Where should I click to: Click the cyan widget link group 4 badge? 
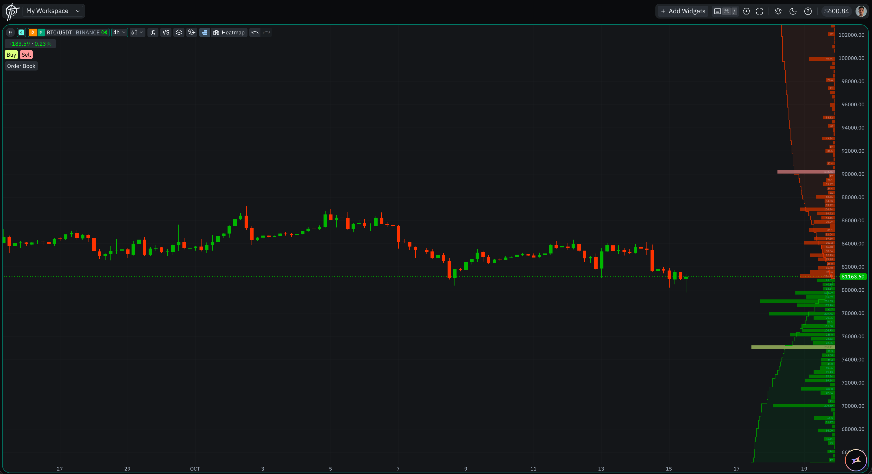21,32
